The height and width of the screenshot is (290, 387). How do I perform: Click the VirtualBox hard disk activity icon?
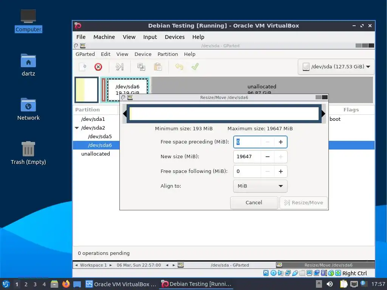(266, 273)
